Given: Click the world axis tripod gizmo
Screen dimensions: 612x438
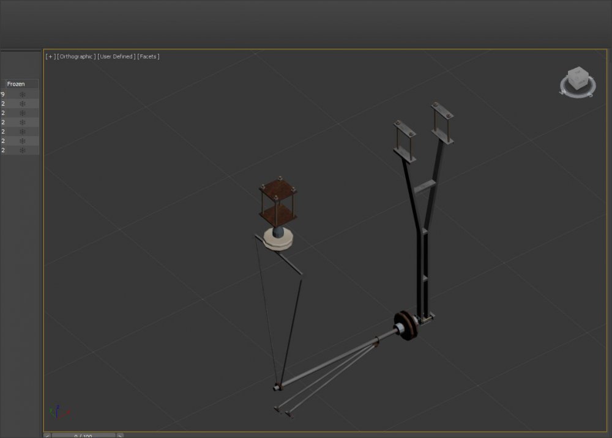Looking at the screenshot, I should point(58,411).
